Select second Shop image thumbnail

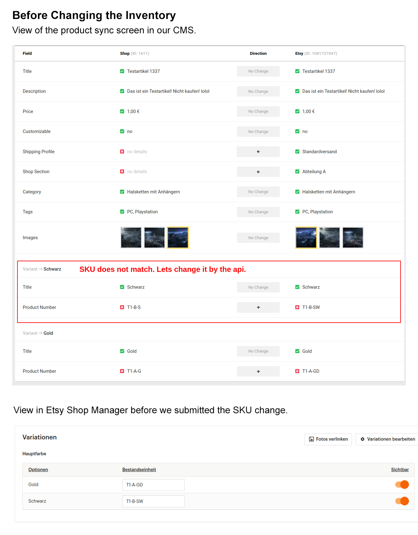click(x=154, y=238)
